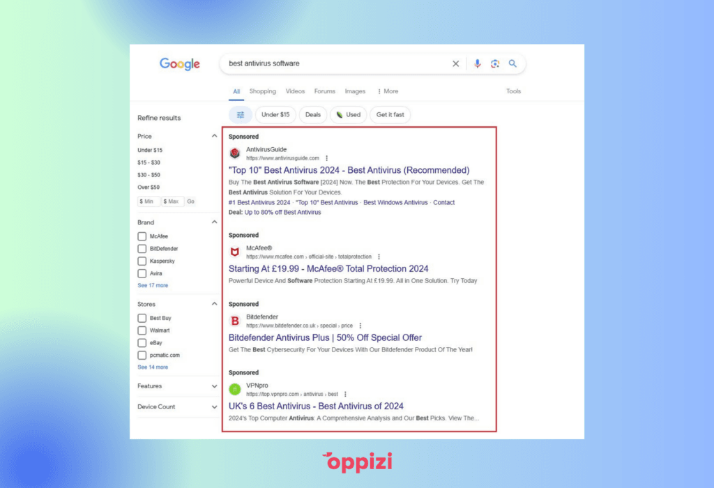714x488 pixels.
Task: Switch to the Shopping tab
Action: click(263, 91)
